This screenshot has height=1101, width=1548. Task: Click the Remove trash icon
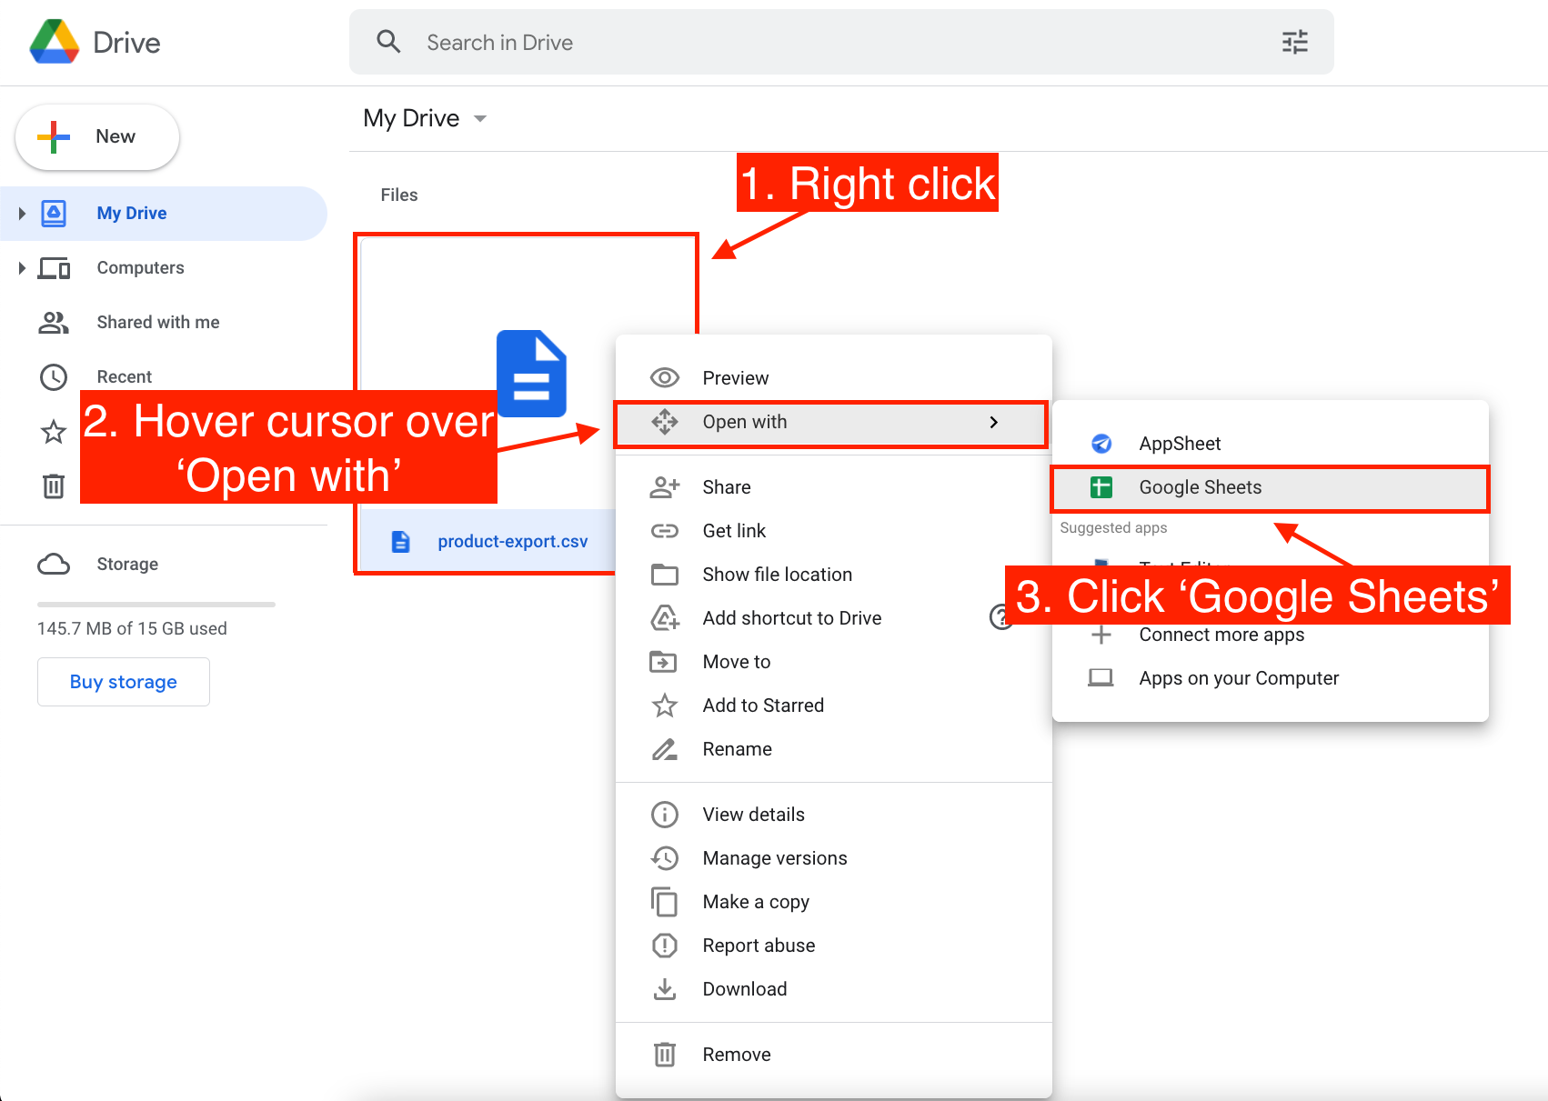pyautogui.click(x=665, y=1055)
